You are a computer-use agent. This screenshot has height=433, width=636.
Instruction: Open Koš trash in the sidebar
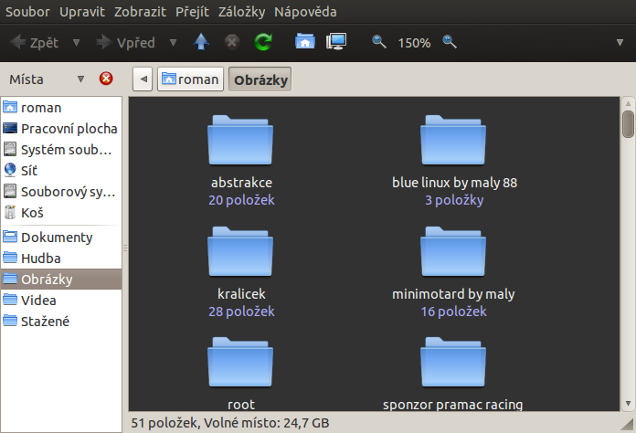pyautogui.click(x=61, y=213)
